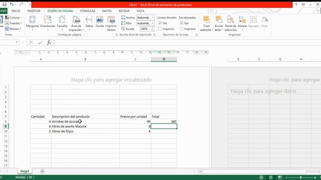Switch to Page Break Preview in status bar
This screenshot has height=180, width=321.
coord(280,177)
